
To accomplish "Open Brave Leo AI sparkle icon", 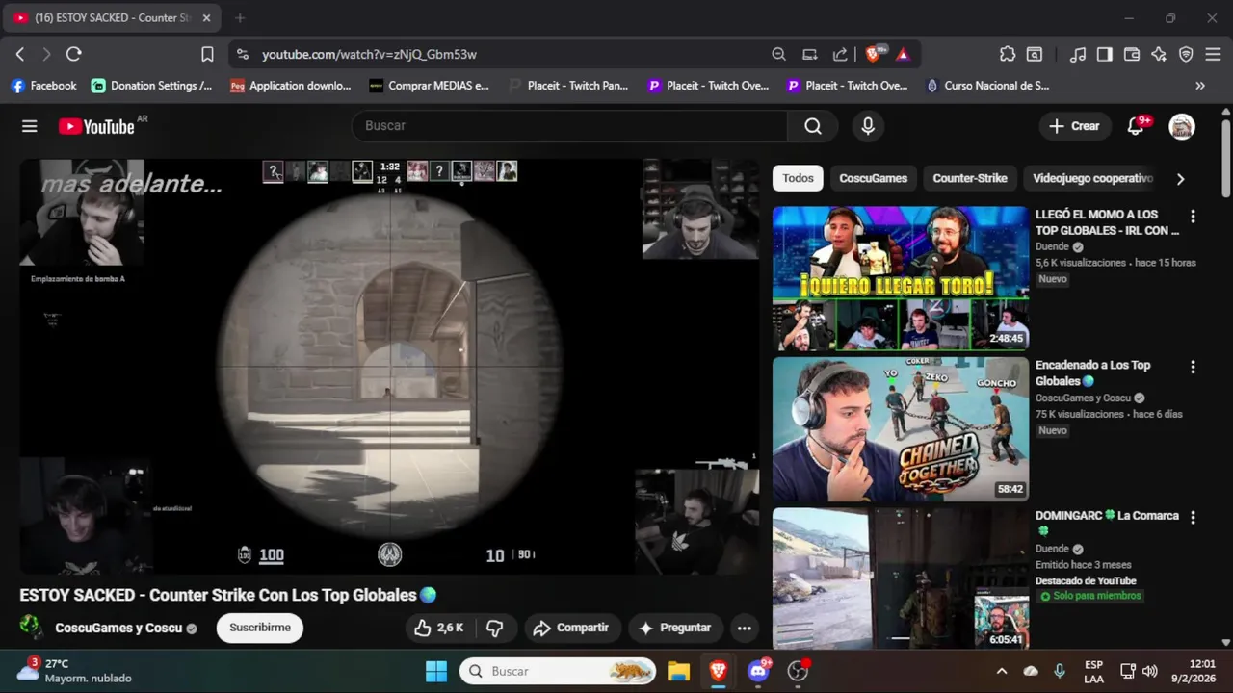I will (1159, 54).
